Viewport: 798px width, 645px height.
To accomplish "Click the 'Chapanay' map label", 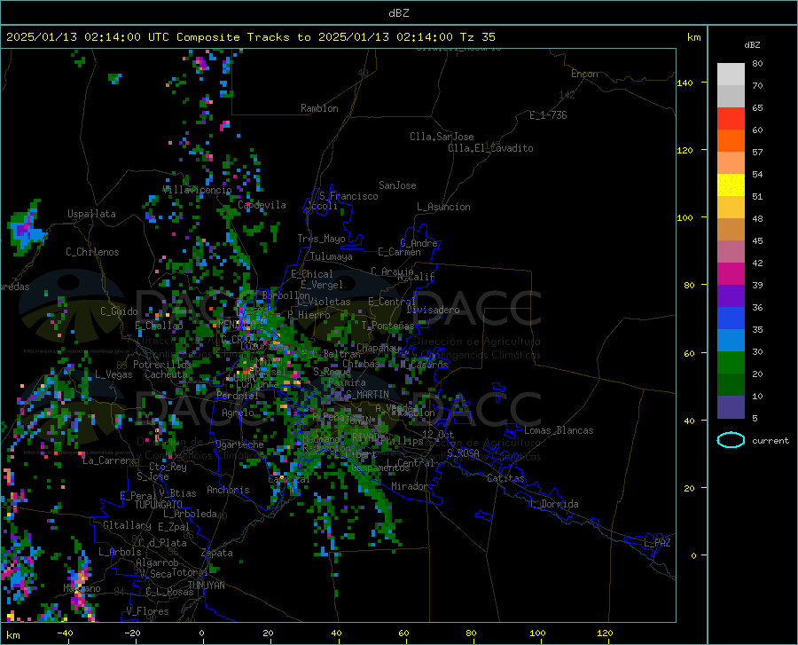I will [x=378, y=348].
